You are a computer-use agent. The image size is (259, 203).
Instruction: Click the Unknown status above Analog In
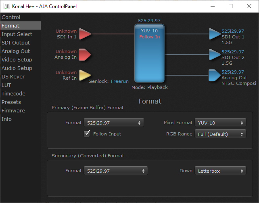click(66, 51)
